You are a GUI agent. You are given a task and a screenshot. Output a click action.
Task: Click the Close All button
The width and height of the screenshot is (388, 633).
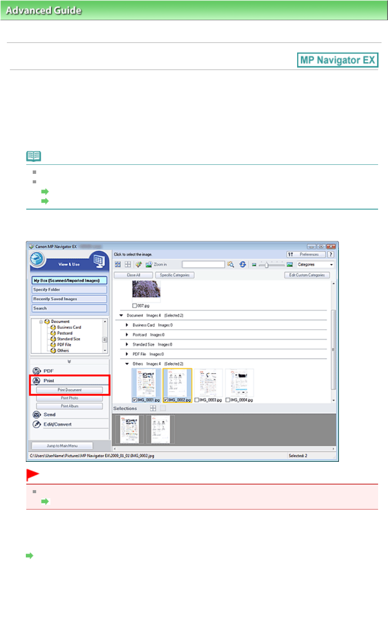[x=133, y=275]
